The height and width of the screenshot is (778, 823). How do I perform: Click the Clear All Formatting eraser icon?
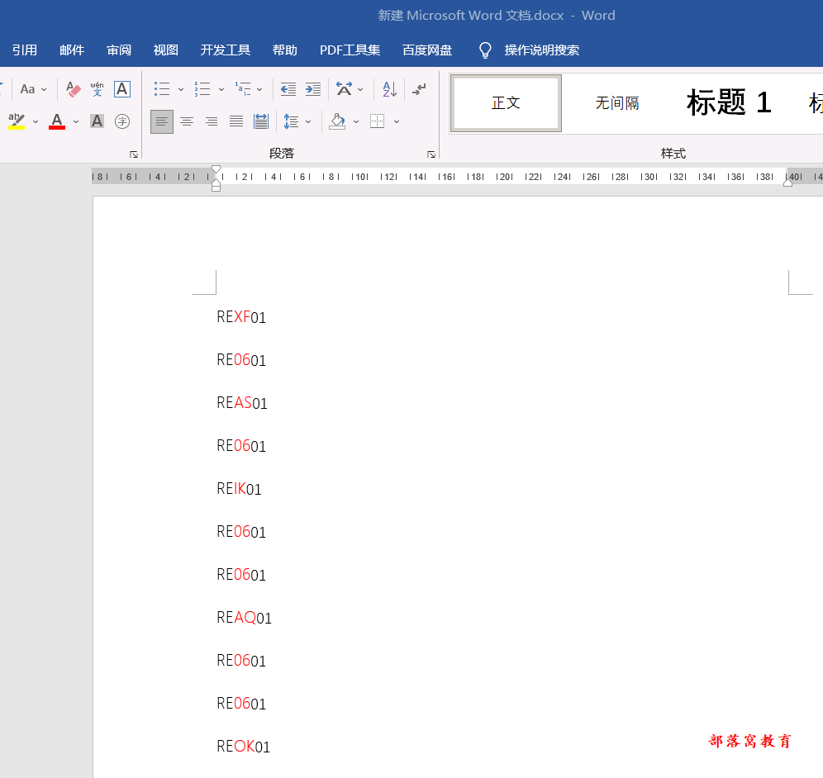point(74,89)
